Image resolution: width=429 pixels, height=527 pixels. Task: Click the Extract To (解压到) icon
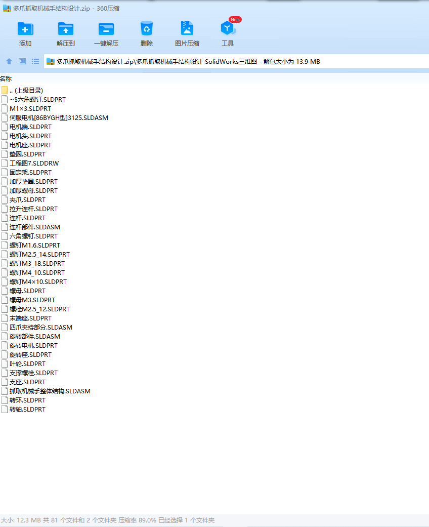pos(65,29)
